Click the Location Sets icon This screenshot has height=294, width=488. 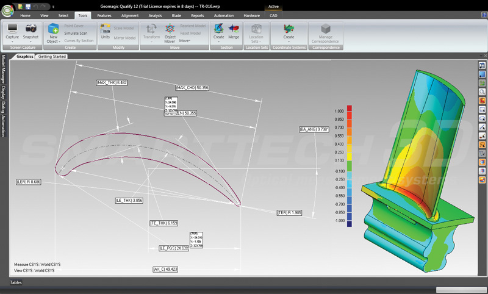[x=256, y=29]
